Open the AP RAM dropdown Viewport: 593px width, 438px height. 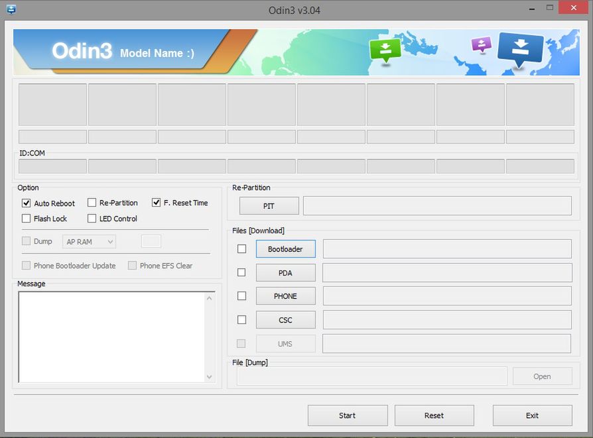(90, 241)
